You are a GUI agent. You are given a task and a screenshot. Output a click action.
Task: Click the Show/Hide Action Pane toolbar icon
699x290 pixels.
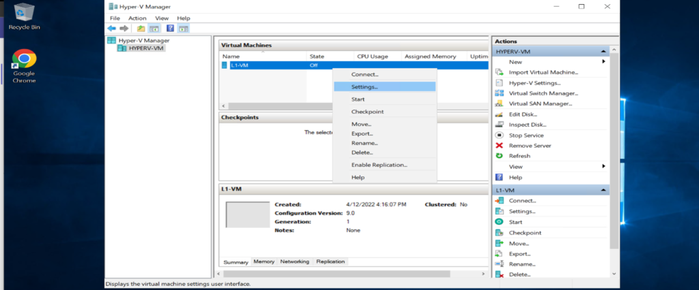pyautogui.click(x=183, y=29)
